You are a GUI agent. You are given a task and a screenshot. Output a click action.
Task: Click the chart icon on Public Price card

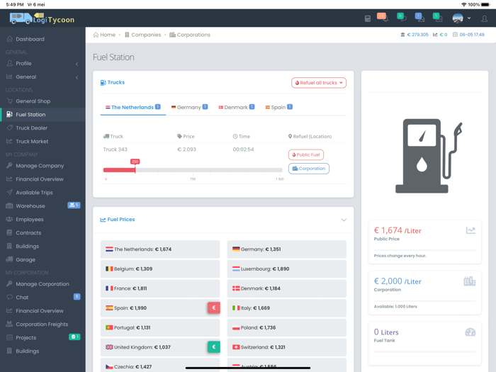[x=470, y=230]
